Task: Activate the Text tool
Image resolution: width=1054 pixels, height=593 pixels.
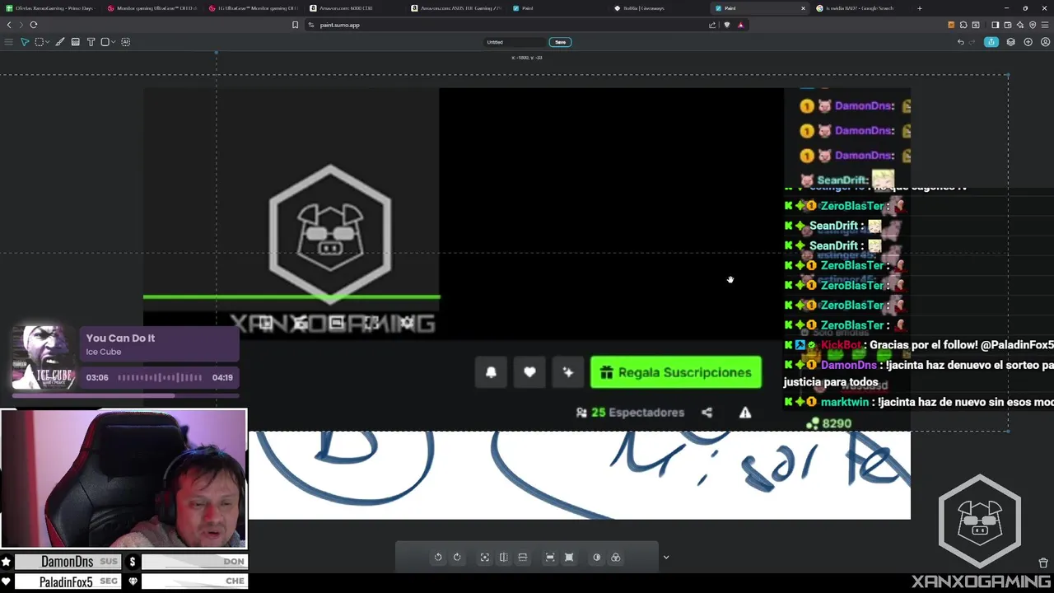Action: [x=91, y=42]
